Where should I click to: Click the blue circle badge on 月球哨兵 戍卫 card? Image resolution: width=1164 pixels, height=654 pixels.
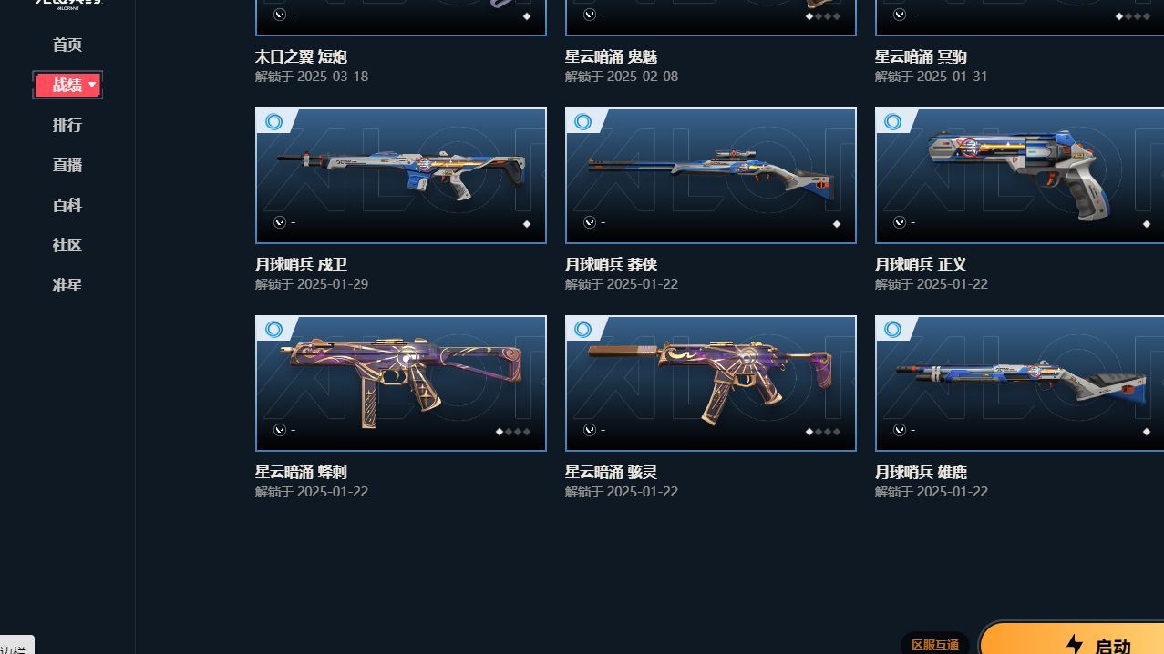coord(273,122)
